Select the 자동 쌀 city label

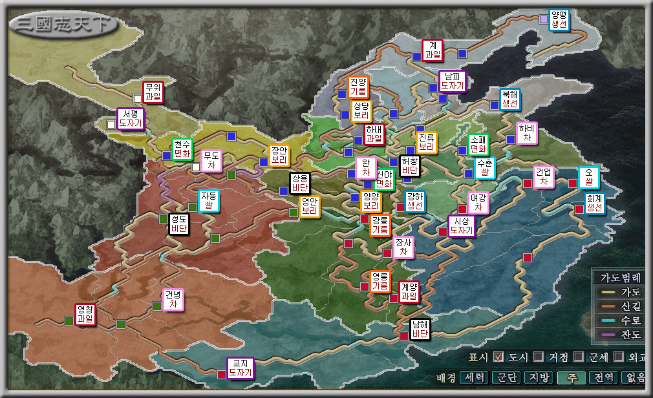click(209, 200)
